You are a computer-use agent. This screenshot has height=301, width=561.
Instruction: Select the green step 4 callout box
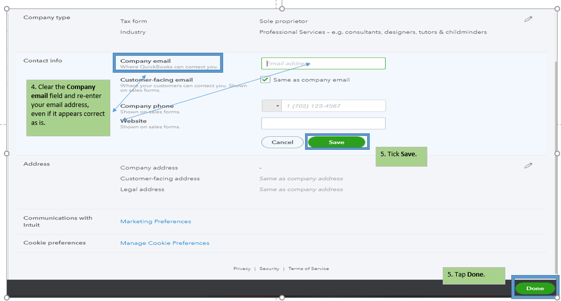(69, 107)
